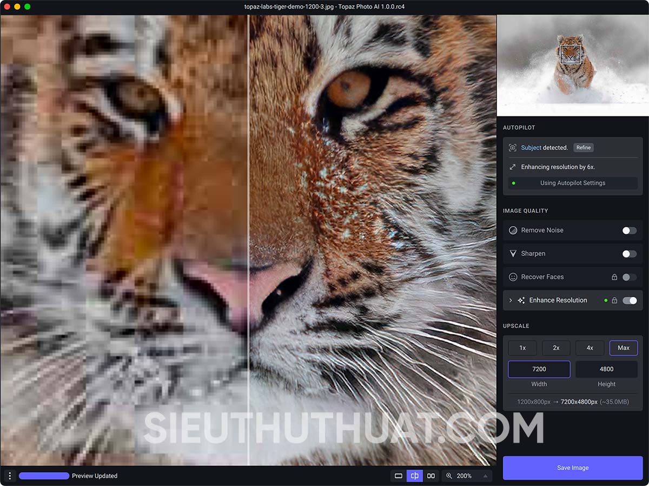Viewport: 649px width, 486px height.
Task: Click the window title text
Action: tap(325, 6)
